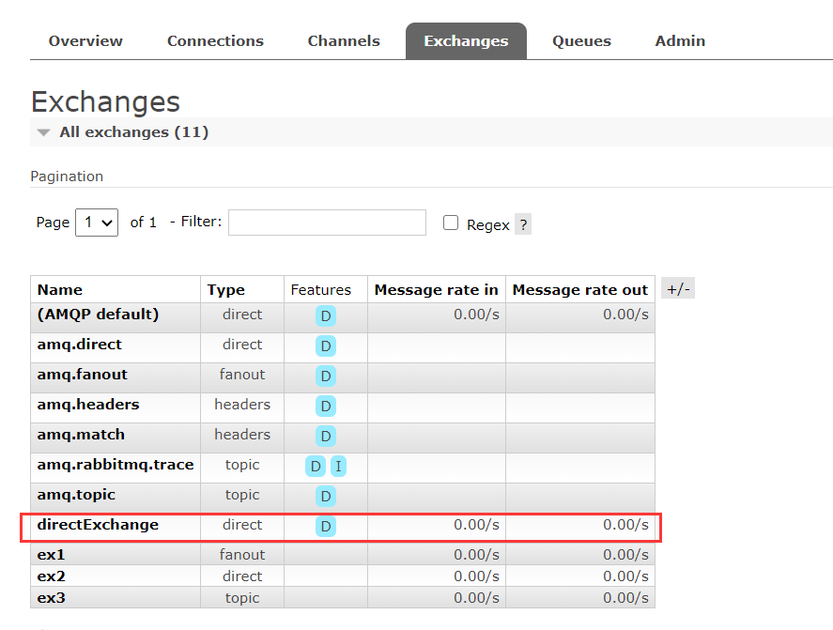Open the ex1 exchange
The height and width of the screenshot is (630, 833).
pos(51,555)
